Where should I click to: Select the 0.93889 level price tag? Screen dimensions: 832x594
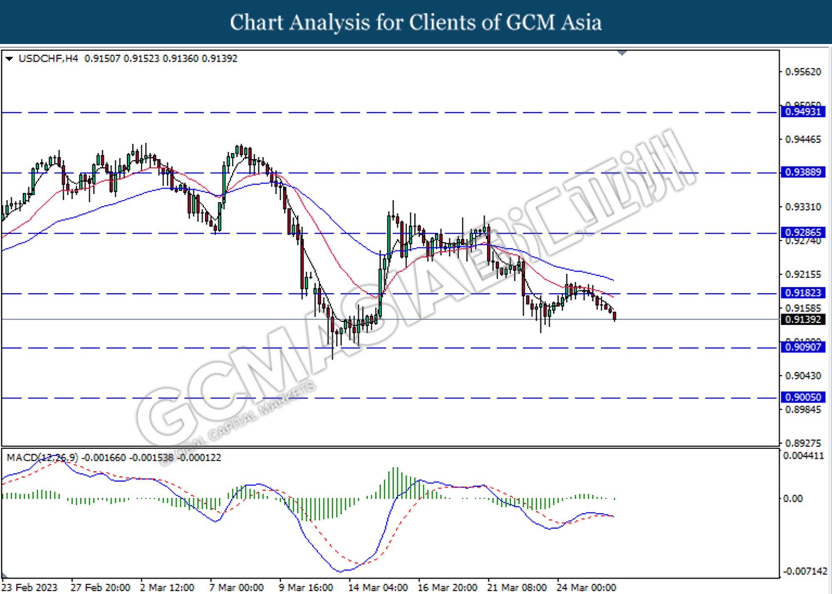click(803, 172)
